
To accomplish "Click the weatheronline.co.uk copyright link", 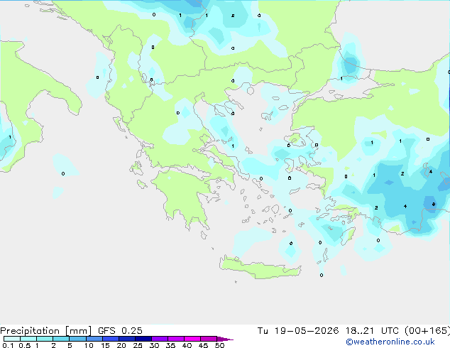I will [390, 342].
